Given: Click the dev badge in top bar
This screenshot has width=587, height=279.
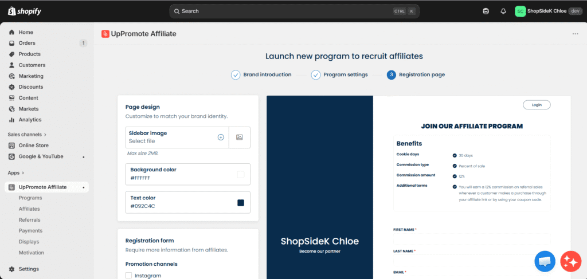Looking at the screenshot, I should (575, 11).
